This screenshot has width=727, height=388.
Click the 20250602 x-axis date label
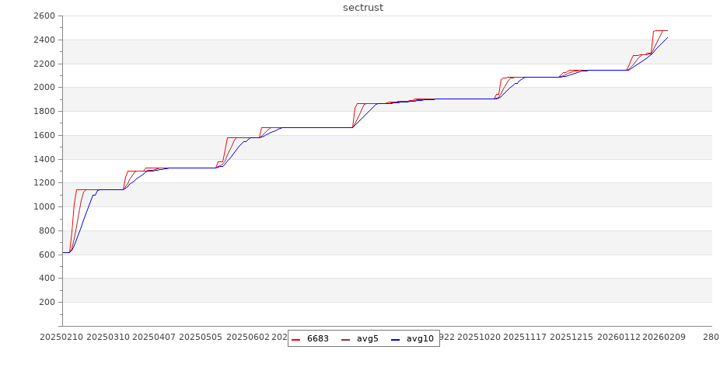(x=247, y=338)
